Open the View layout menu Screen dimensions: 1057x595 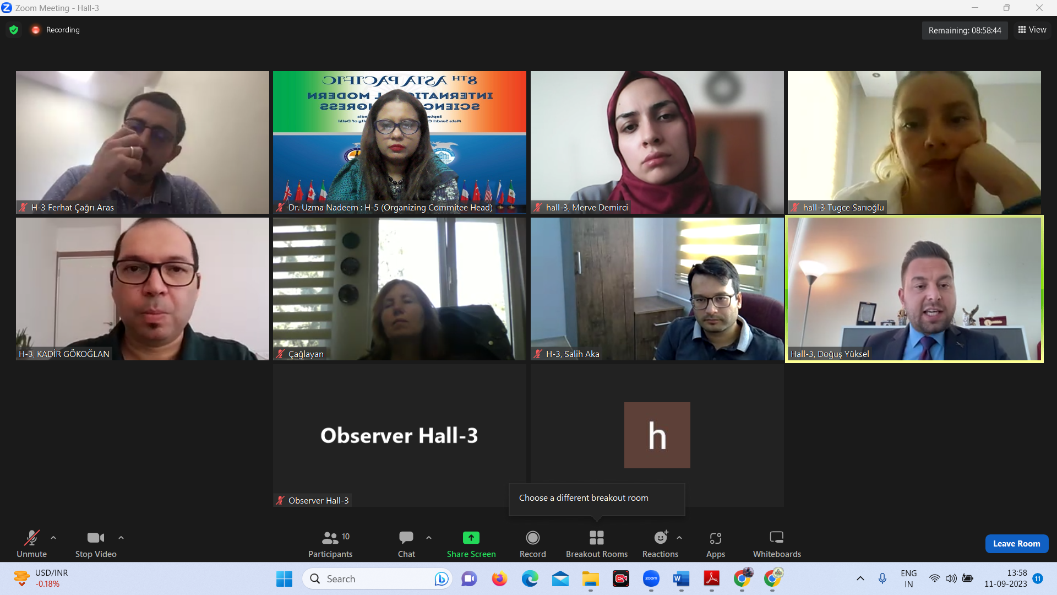pyautogui.click(x=1032, y=30)
